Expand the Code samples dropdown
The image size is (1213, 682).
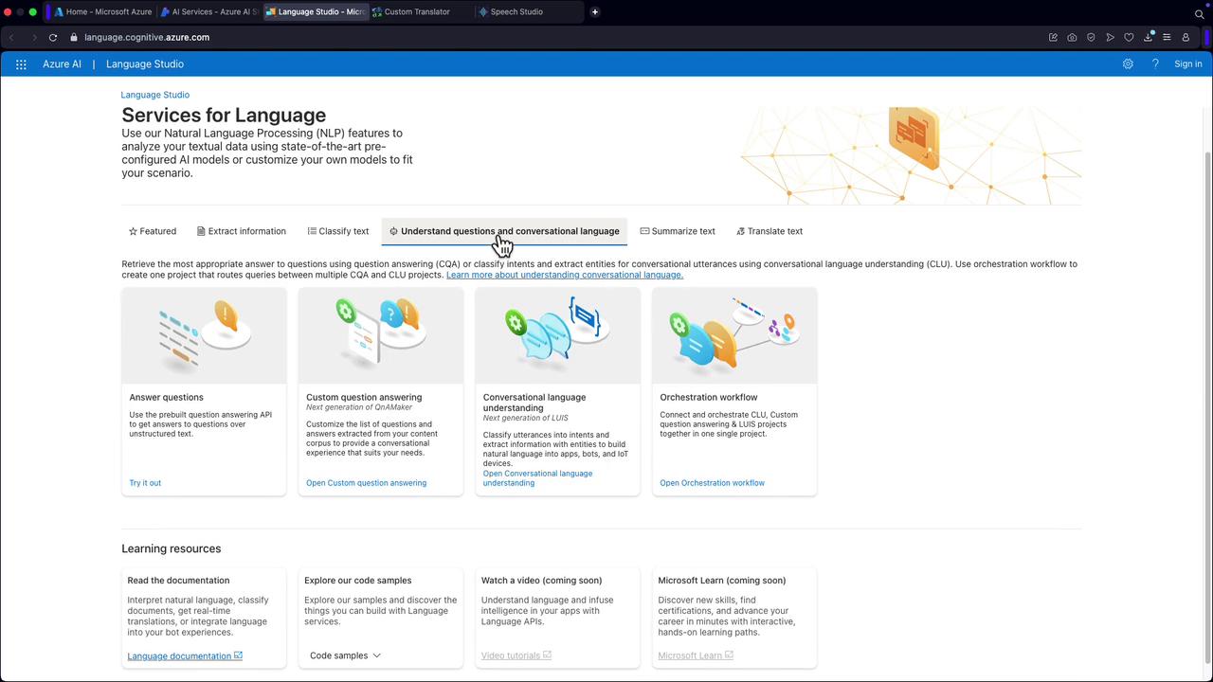coord(345,655)
